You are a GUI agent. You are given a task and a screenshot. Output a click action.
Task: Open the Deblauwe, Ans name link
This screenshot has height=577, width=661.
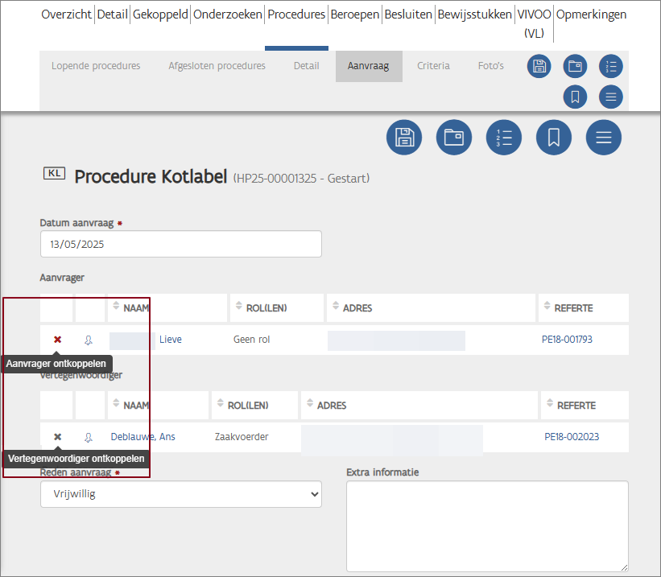coord(143,437)
